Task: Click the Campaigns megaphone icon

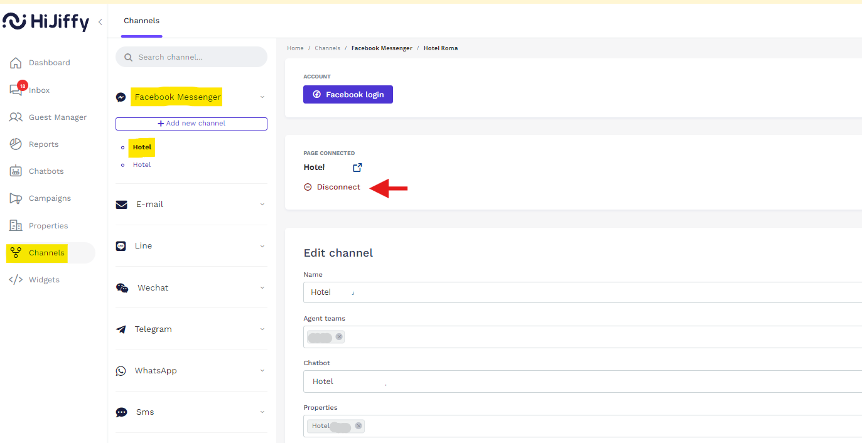Action: [x=16, y=198]
